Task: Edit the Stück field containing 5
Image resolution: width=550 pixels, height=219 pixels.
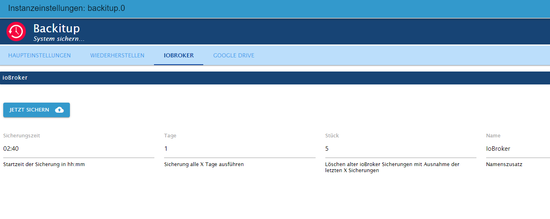Action: (401, 149)
